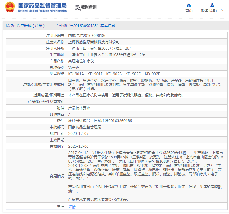
Task: Select expiry date 2025-12-06
Action: 78,146
